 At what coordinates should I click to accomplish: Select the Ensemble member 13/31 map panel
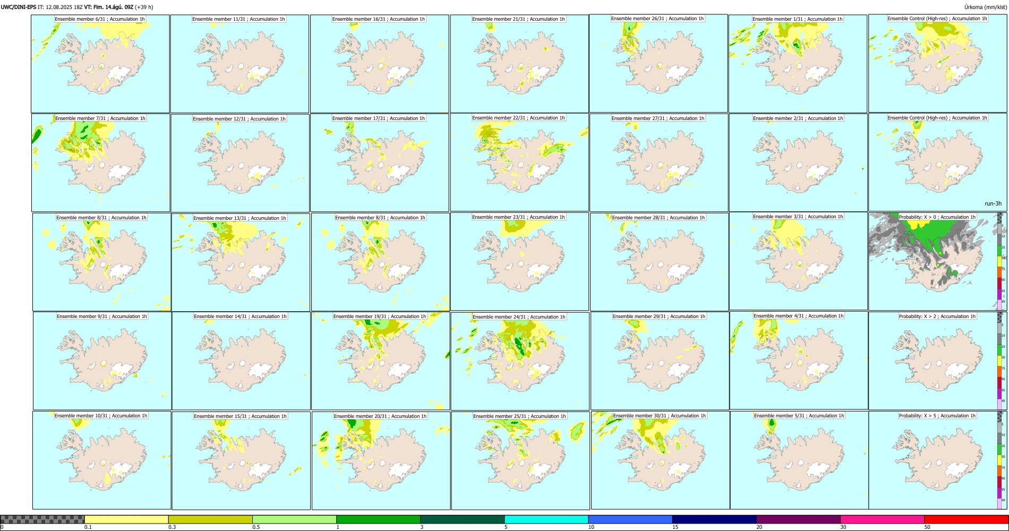click(241, 262)
